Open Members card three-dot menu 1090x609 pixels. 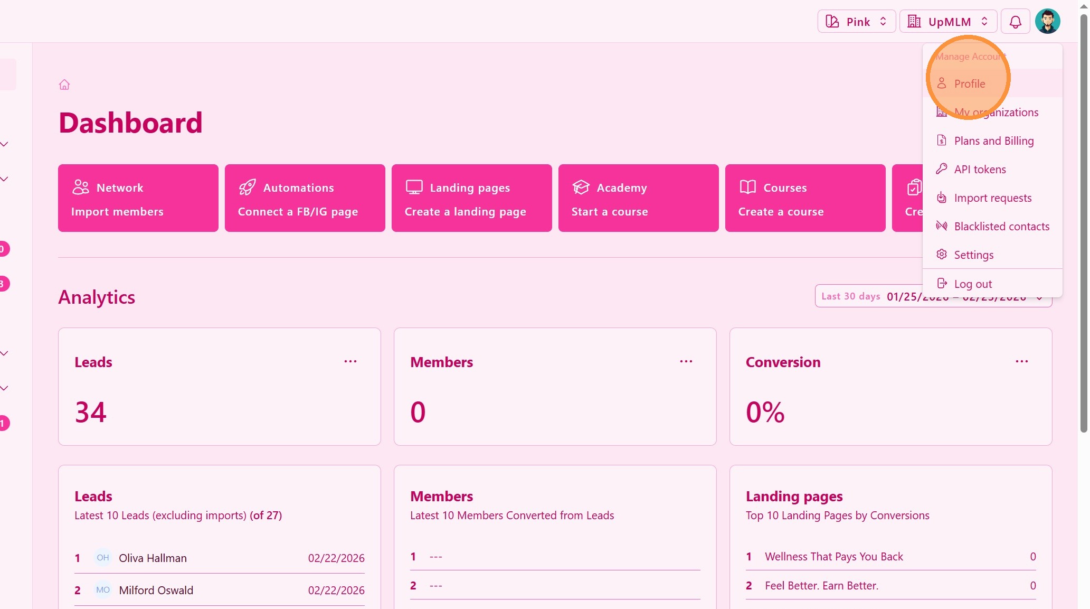tap(686, 361)
